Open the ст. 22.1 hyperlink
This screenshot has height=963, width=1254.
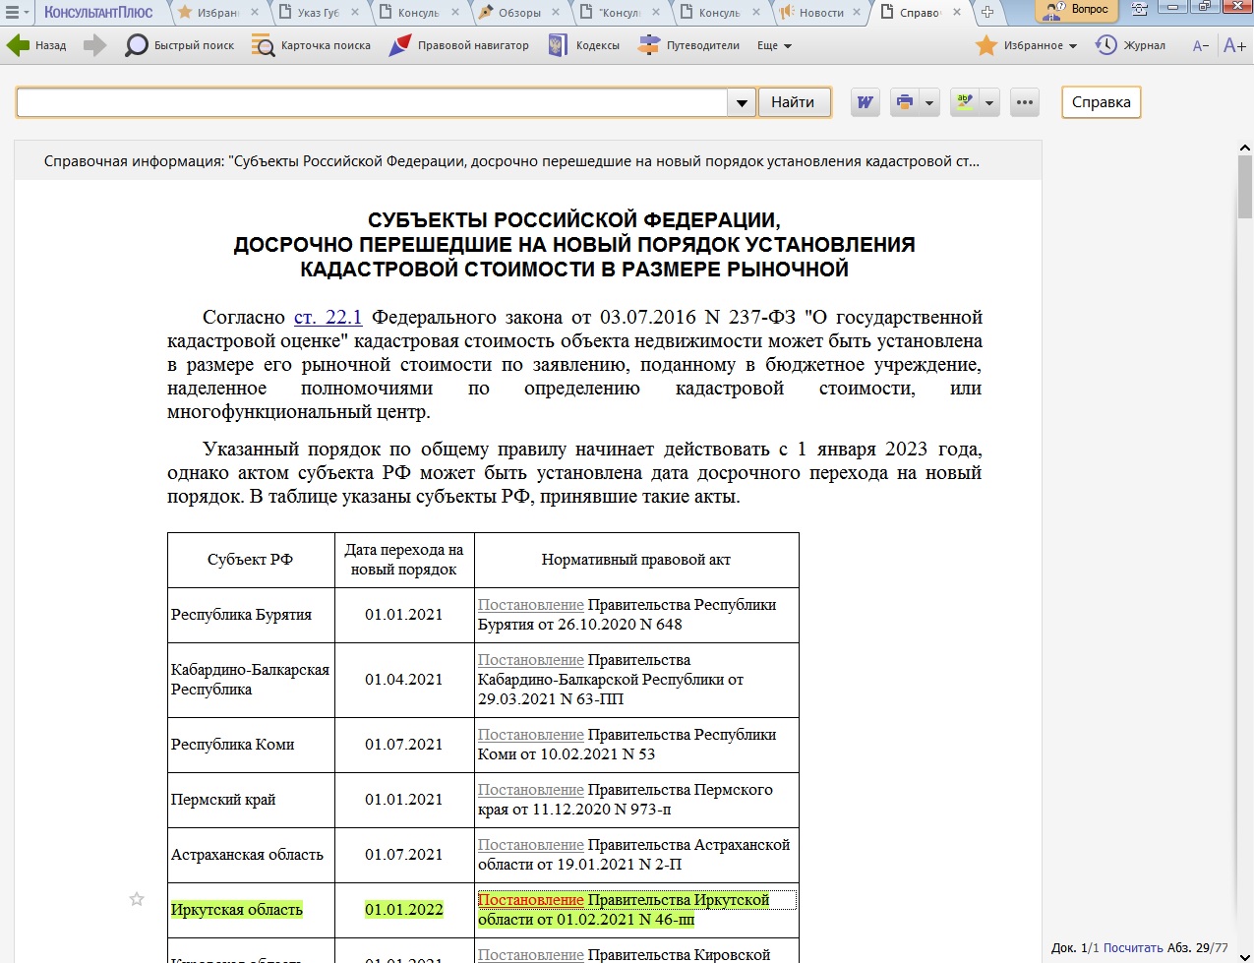328,317
